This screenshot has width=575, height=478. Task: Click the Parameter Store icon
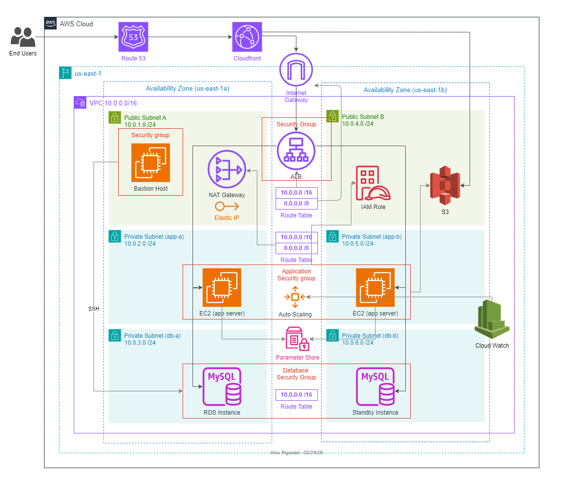coord(296,339)
